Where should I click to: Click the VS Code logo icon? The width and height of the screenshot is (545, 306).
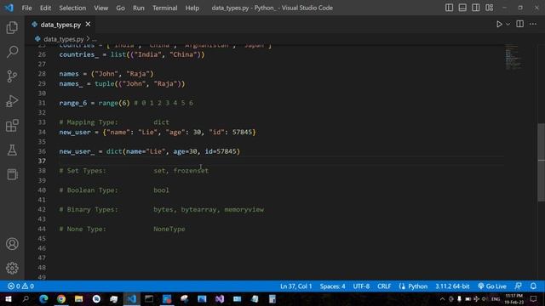pyautogui.click(x=9, y=8)
